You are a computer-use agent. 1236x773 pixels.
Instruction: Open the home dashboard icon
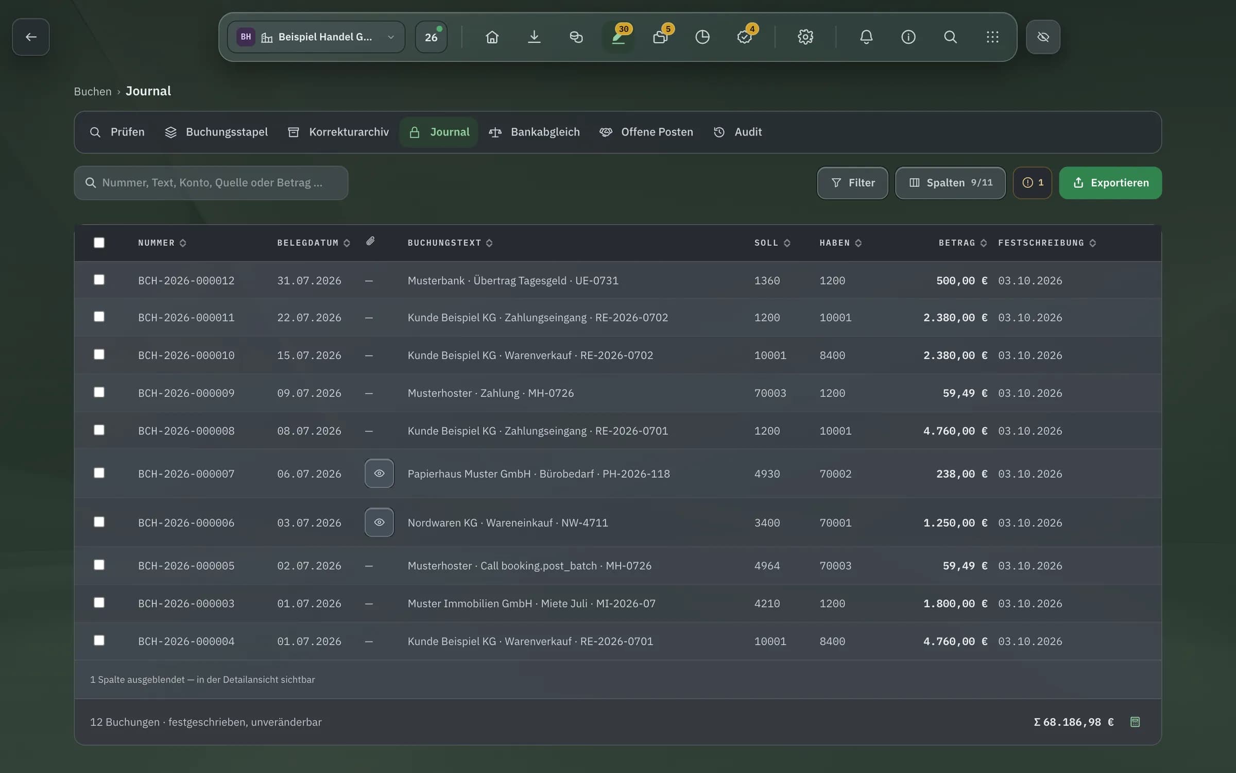492,37
